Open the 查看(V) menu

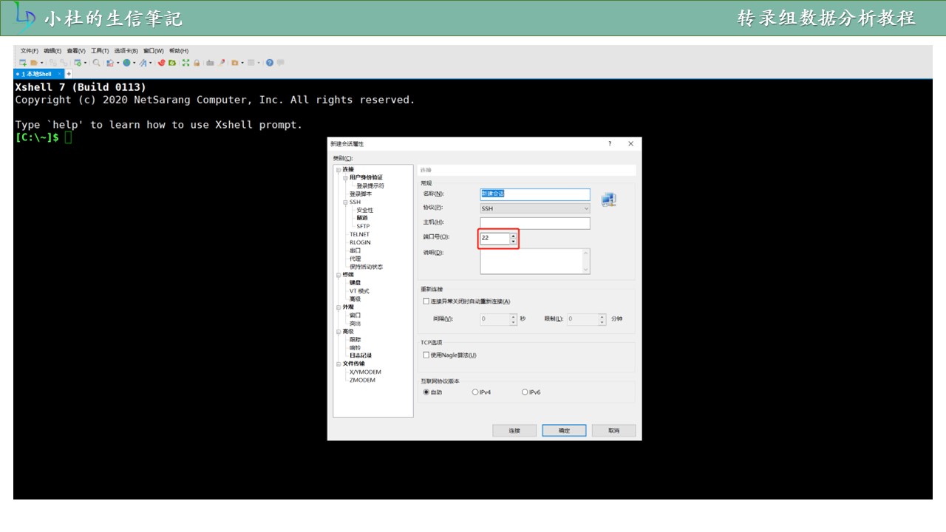tap(76, 51)
